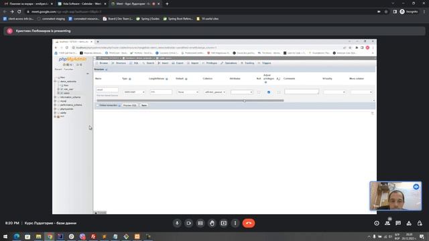
Task: Open the Default value dropdown
Action: point(188,92)
